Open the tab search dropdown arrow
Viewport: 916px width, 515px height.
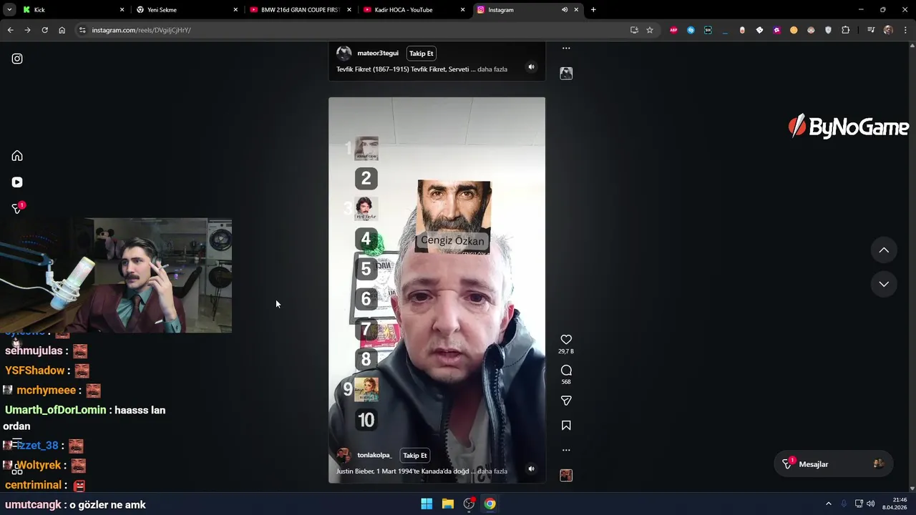coord(9,10)
